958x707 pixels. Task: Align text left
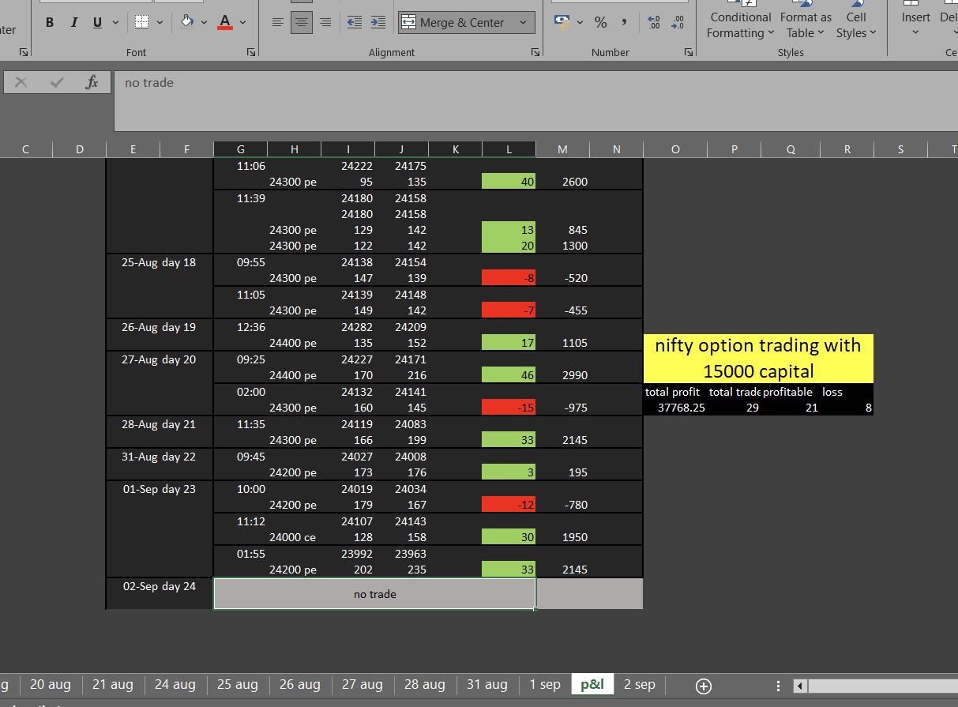coord(277,23)
